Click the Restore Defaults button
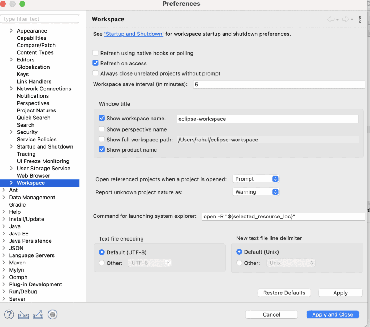The width and height of the screenshot is (370, 327). click(284, 293)
